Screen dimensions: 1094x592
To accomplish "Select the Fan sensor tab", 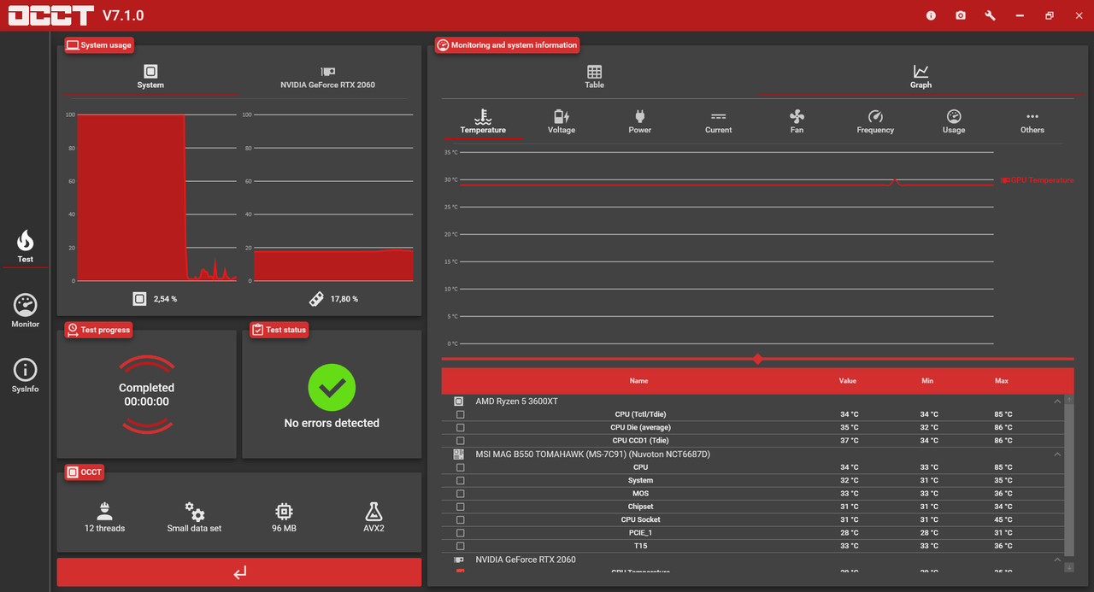I will click(x=797, y=121).
